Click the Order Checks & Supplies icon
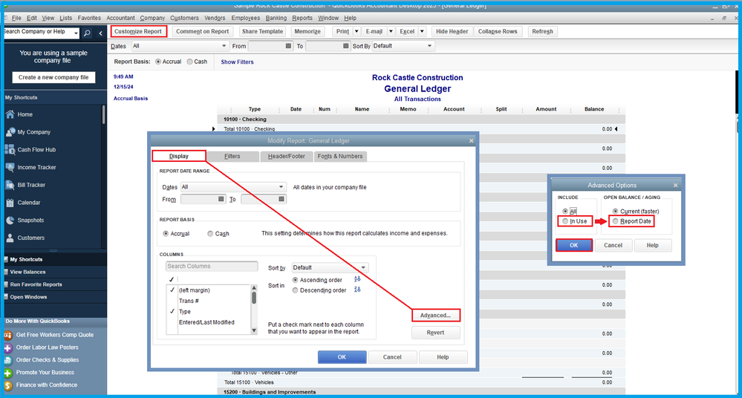Viewport: 742px width, 398px height. pos(8,360)
